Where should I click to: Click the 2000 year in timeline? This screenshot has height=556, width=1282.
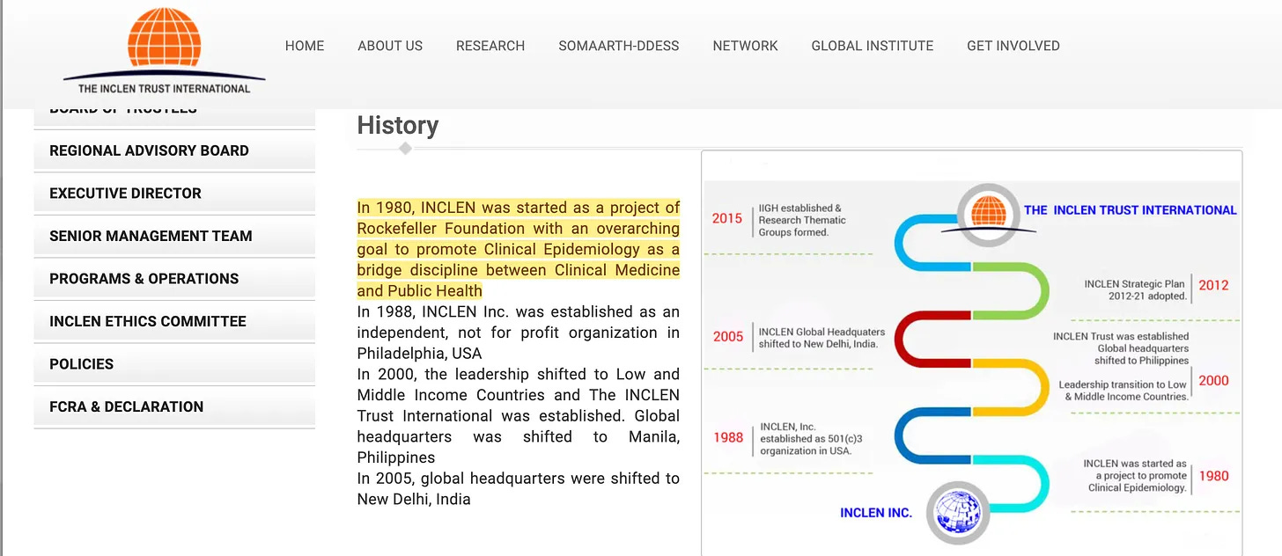point(1213,381)
